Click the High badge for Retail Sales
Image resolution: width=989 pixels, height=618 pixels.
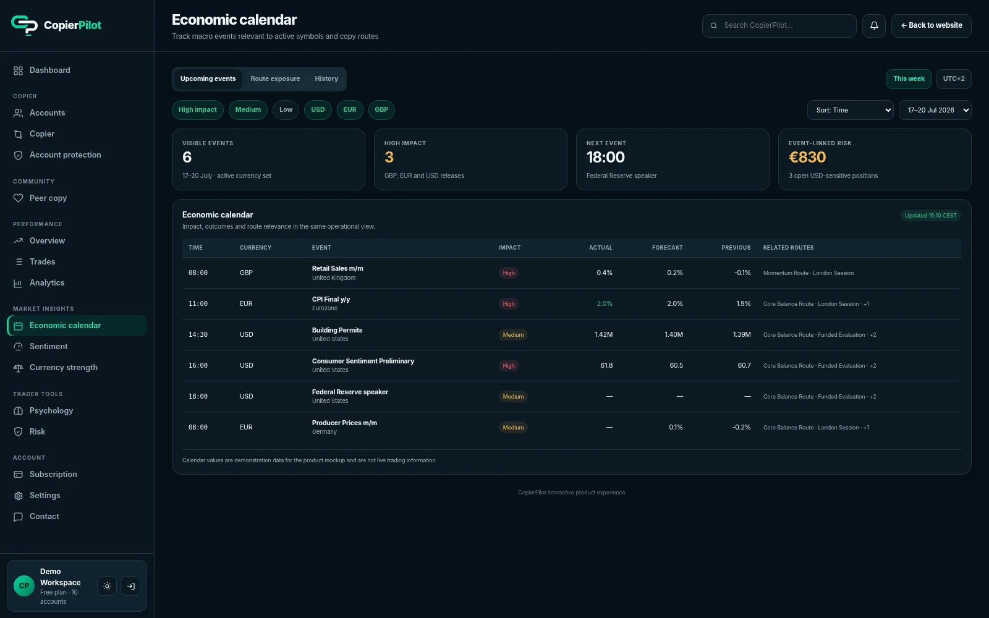click(x=509, y=273)
